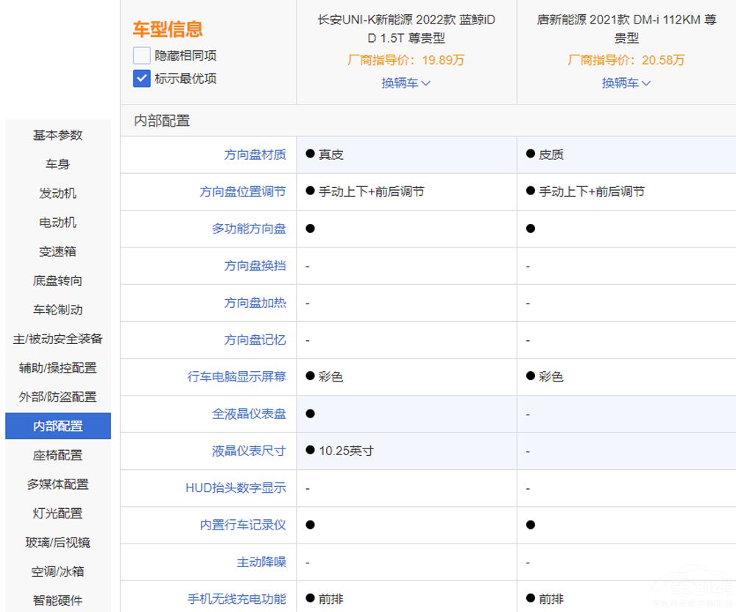Open the 多媒体配置 tab
Viewport: 736px width, 612px height.
[57, 485]
